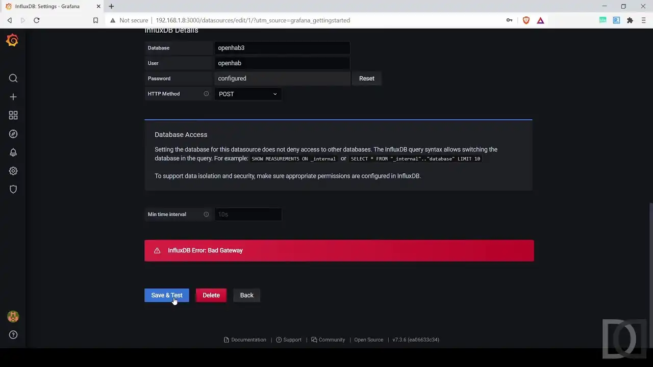Show Min time interval info icon
653x367 pixels.
click(x=206, y=215)
